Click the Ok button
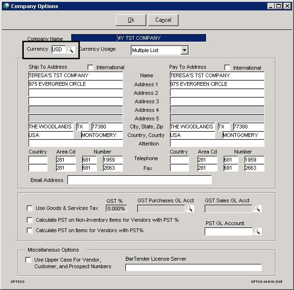 coord(131,20)
